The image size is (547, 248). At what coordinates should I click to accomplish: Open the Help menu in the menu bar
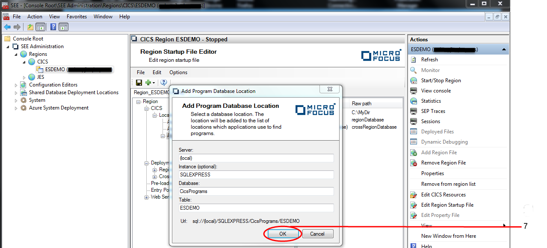click(124, 17)
